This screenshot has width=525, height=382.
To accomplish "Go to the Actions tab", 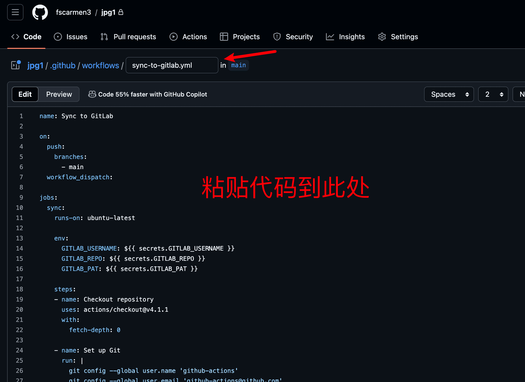I will 188,37.
